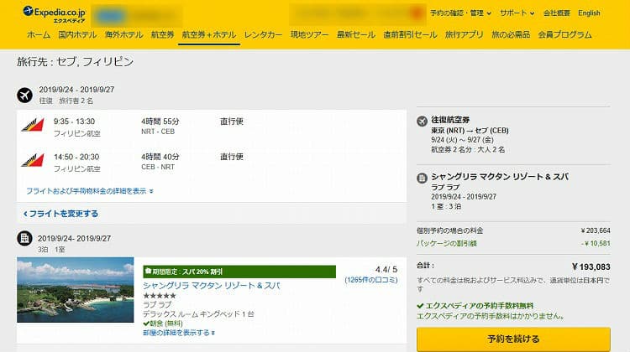Open the 1265件の口コミ reviews link

370,280
